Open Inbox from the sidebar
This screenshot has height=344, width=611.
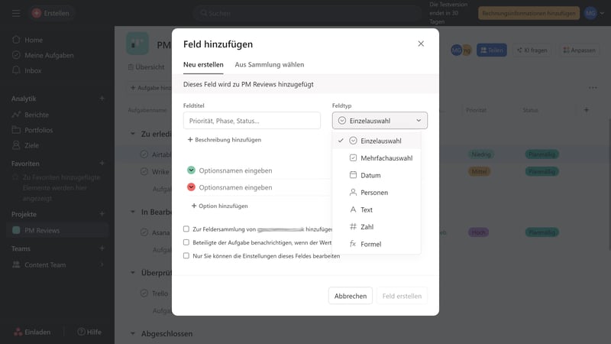(x=33, y=70)
